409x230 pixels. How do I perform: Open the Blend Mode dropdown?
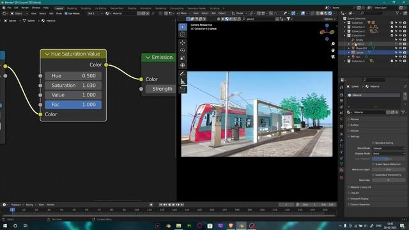pos(389,148)
